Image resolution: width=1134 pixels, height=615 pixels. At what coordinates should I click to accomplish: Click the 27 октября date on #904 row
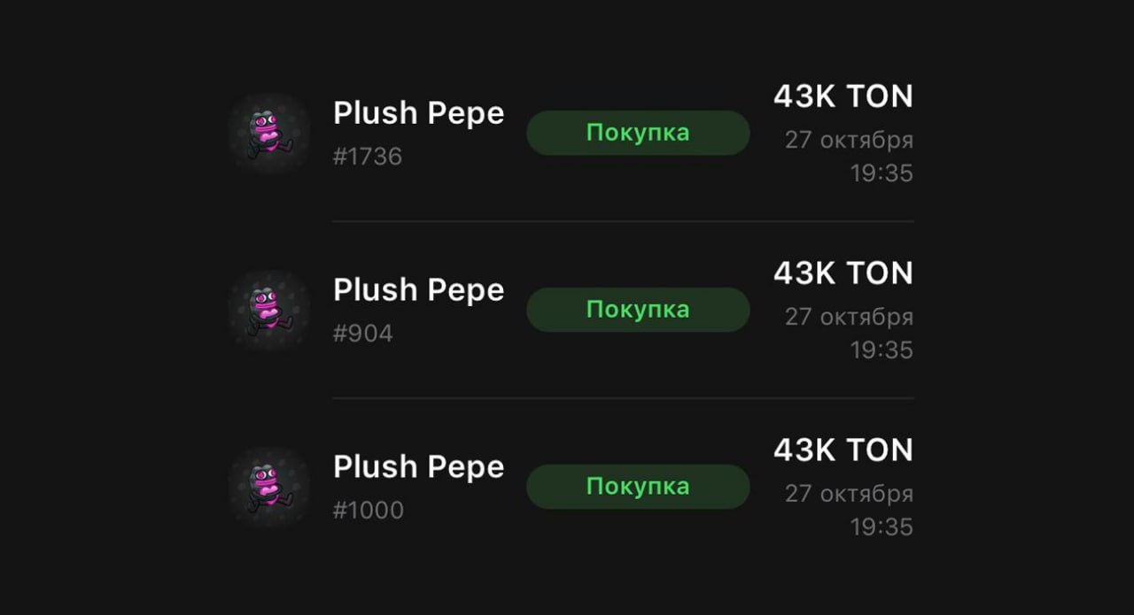click(x=849, y=317)
